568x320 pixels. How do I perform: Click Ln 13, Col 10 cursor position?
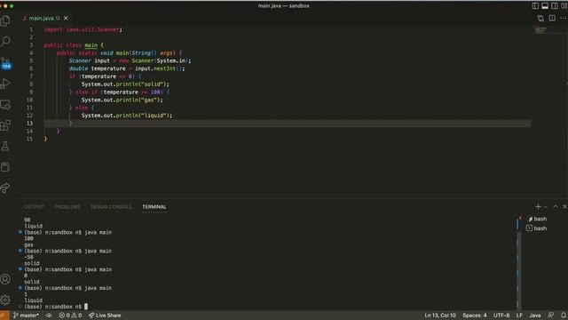[x=440, y=316]
